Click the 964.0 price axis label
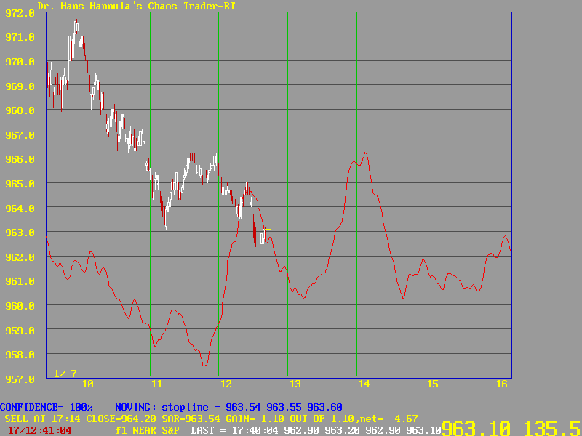The height and width of the screenshot is (436, 582). 20,209
